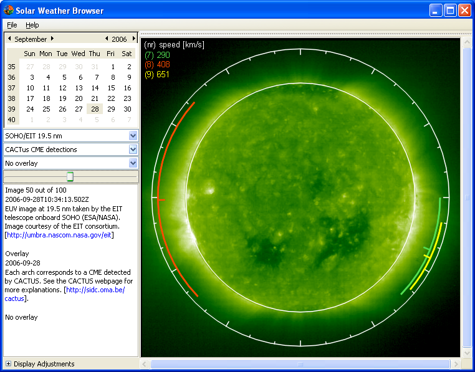Click the 2006 year label
The width and height of the screenshot is (475, 372).
tap(119, 39)
